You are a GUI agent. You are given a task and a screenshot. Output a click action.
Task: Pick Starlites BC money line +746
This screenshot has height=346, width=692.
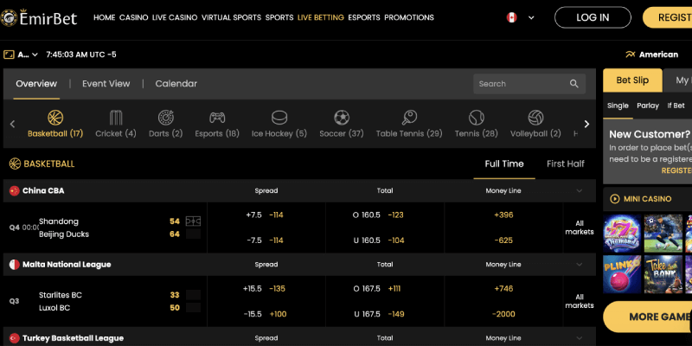(503, 289)
